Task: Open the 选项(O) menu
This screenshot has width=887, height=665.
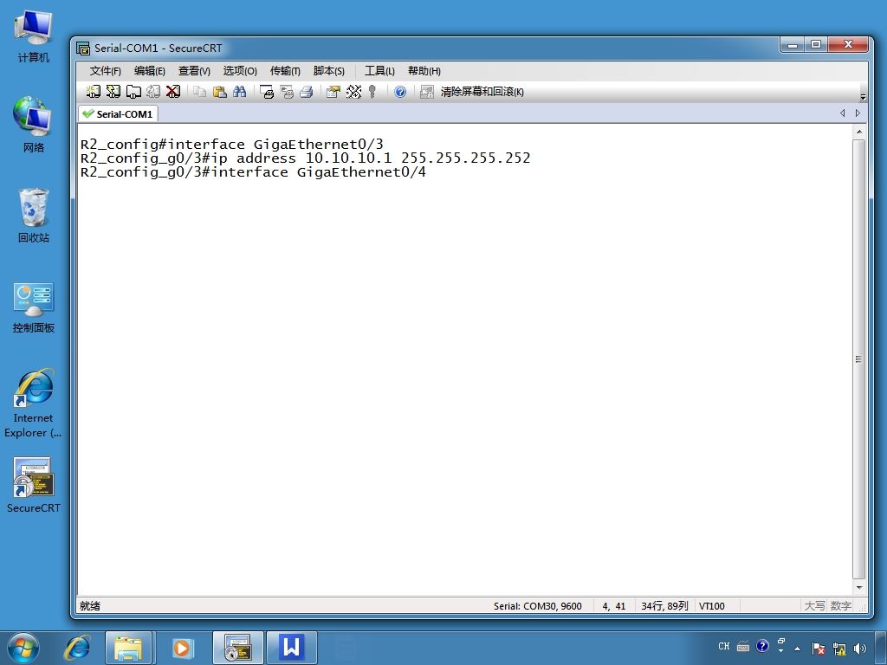Action: pyautogui.click(x=240, y=71)
